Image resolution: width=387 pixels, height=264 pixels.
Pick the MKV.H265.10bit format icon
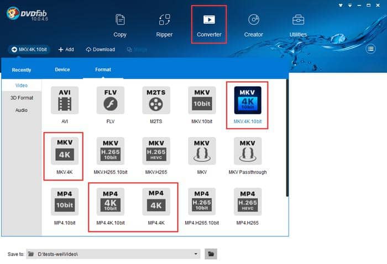coord(110,151)
